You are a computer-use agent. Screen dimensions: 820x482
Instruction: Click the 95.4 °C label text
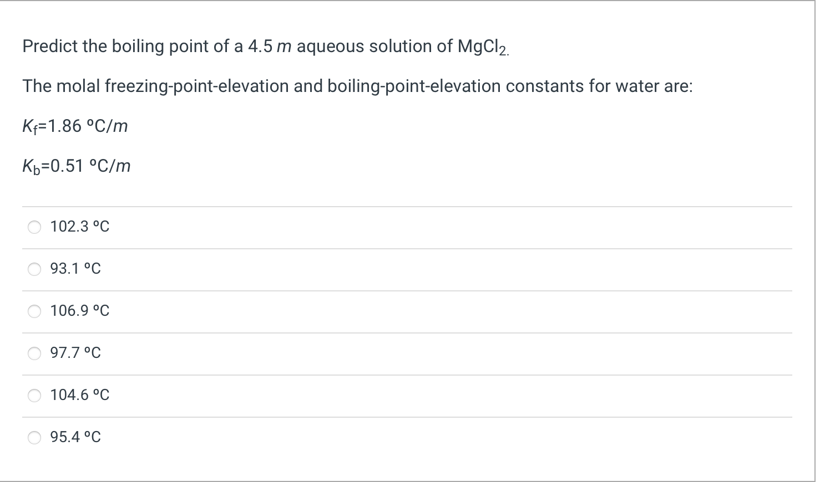click(x=75, y=437)
